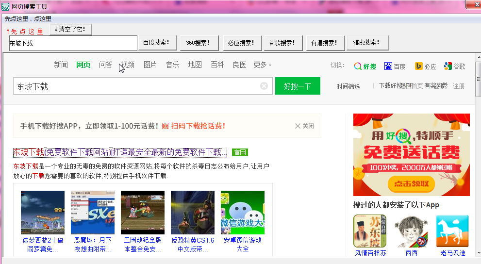Click the green 好搜一下 button
Screen dimensions: 481x264
tap(298, 86)
